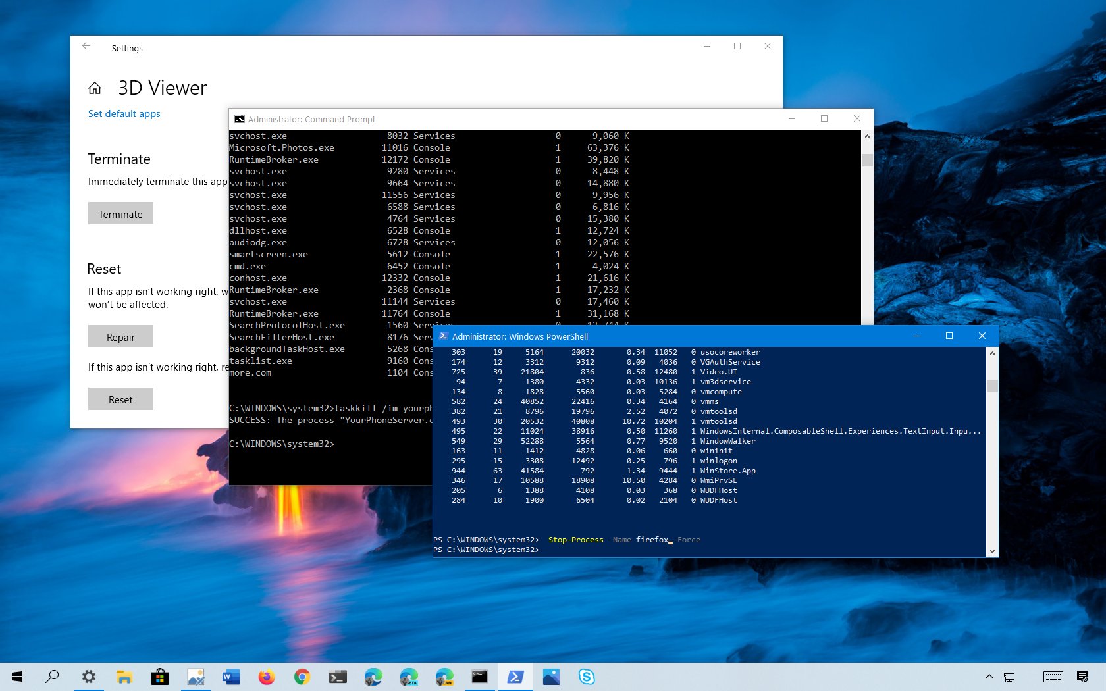Open File Explorer from the taskbar

pos(124,677)
